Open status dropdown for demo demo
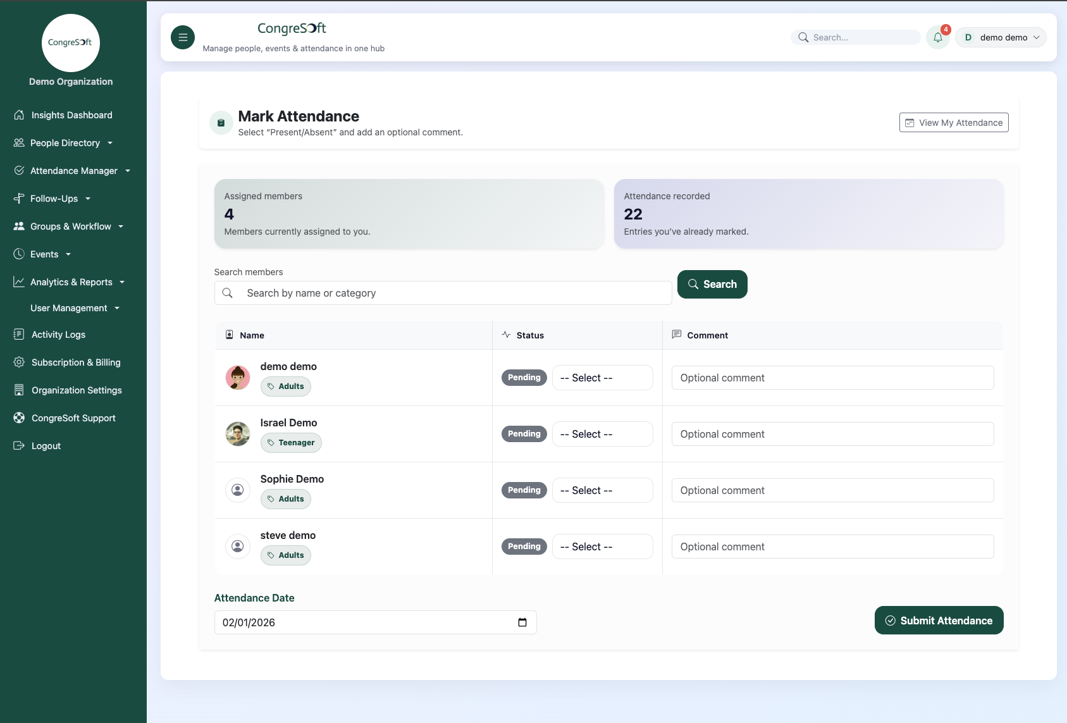The height and width of the screenshot is (723, 1067). point(602,378)
